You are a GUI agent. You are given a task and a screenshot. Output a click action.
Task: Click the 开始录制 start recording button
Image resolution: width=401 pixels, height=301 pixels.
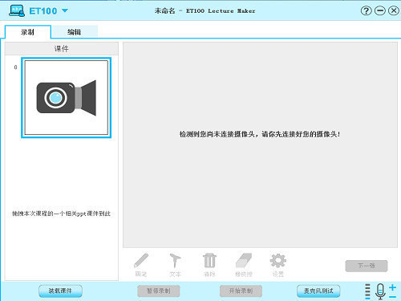pos(241,291)
